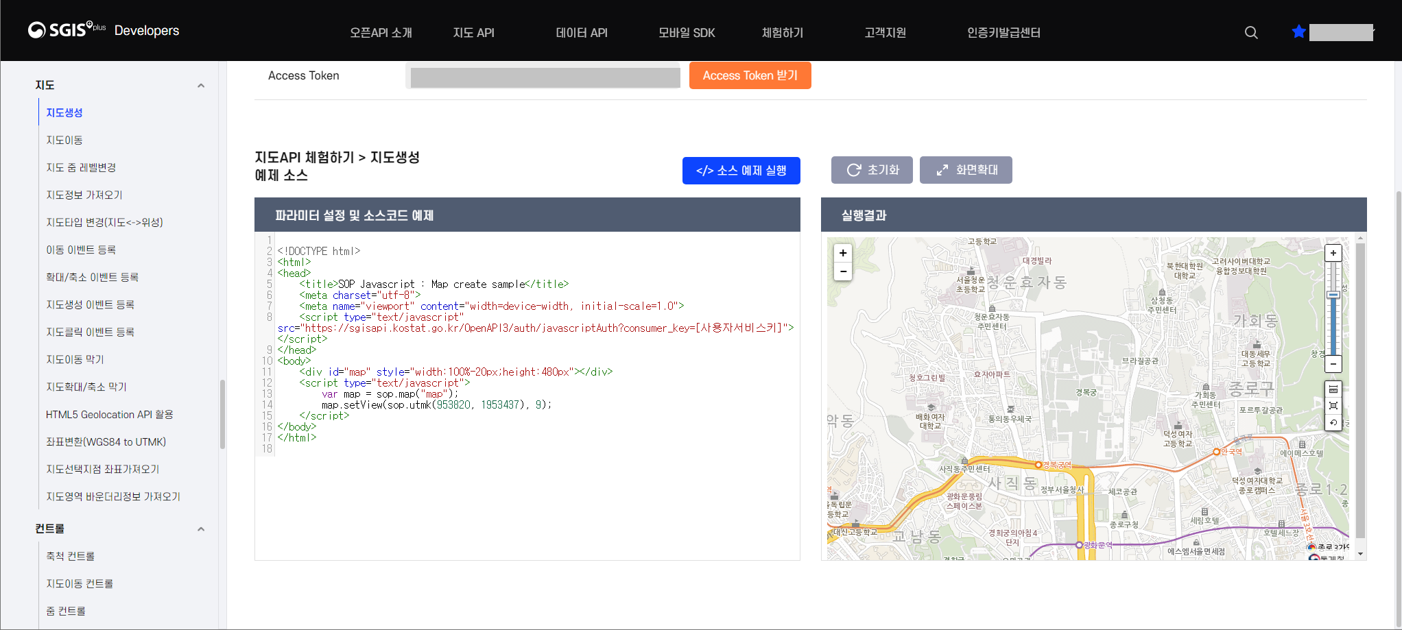Click the 화면확대 expand screen button
This screenshot has height=630, width=1402.
pyautogui.click(x=966, y=170)
